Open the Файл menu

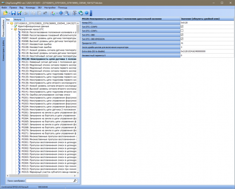(4, 7)
